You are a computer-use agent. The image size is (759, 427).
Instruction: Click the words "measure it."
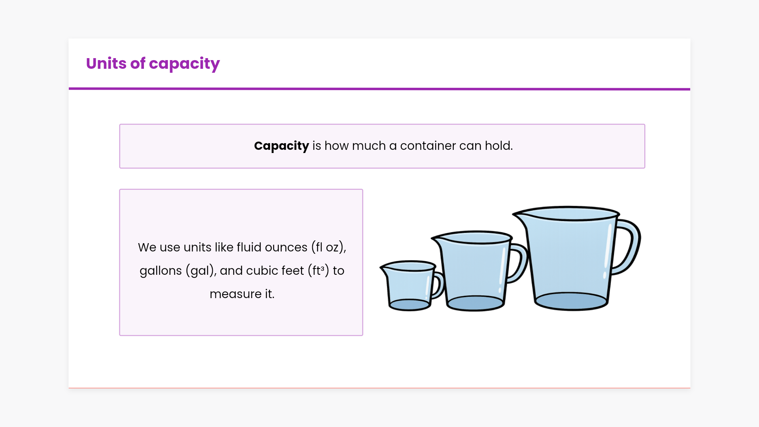click(x=242, y=294)
